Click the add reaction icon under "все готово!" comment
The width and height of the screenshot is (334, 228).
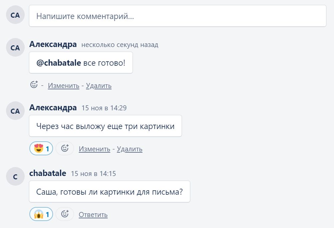pos(34,85)
